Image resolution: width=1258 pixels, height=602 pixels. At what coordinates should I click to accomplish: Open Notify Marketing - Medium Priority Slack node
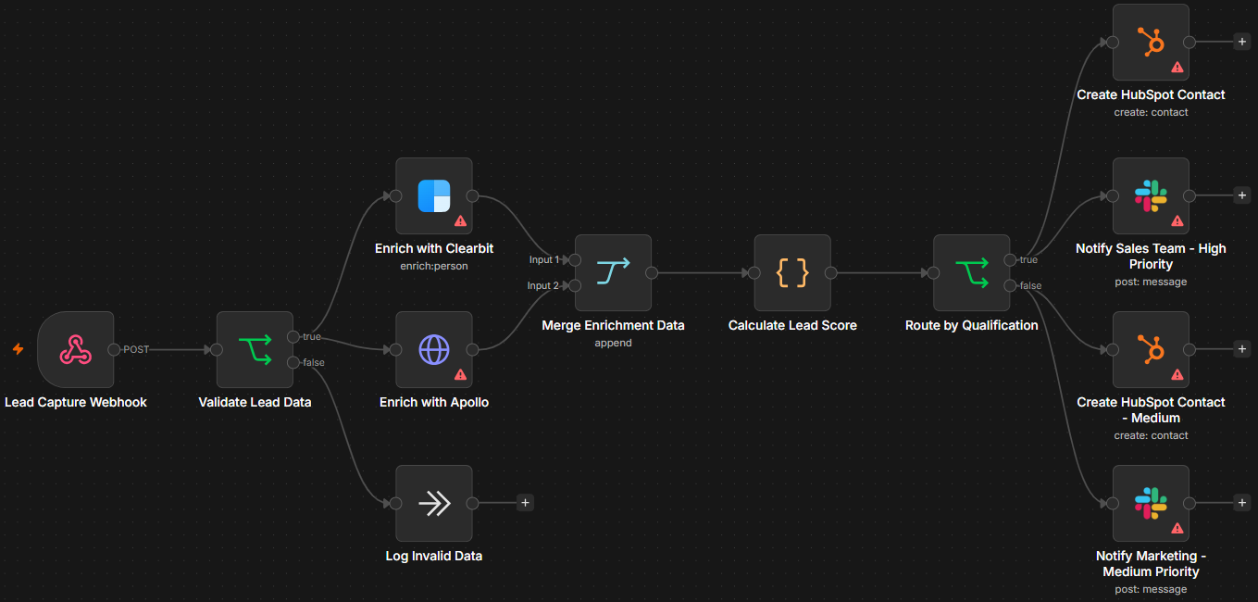coord(1152,504)
